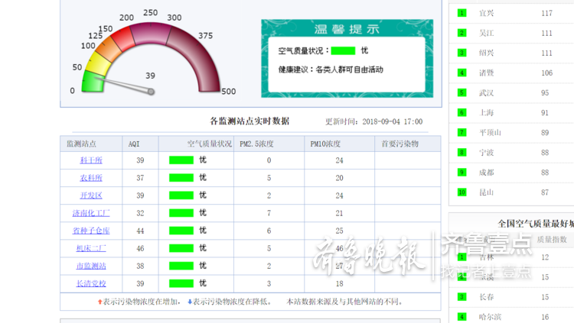
Task: Click the PM2.5浓度 column header
Action: click(x=256, y=144)
